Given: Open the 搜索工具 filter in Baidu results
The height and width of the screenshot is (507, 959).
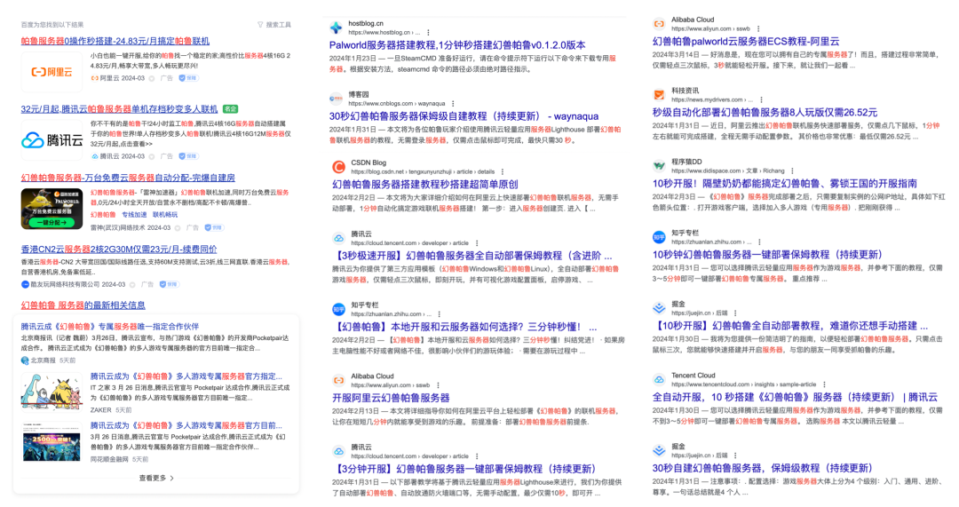Looking at the screenshot, I should (x=274, y=25).
